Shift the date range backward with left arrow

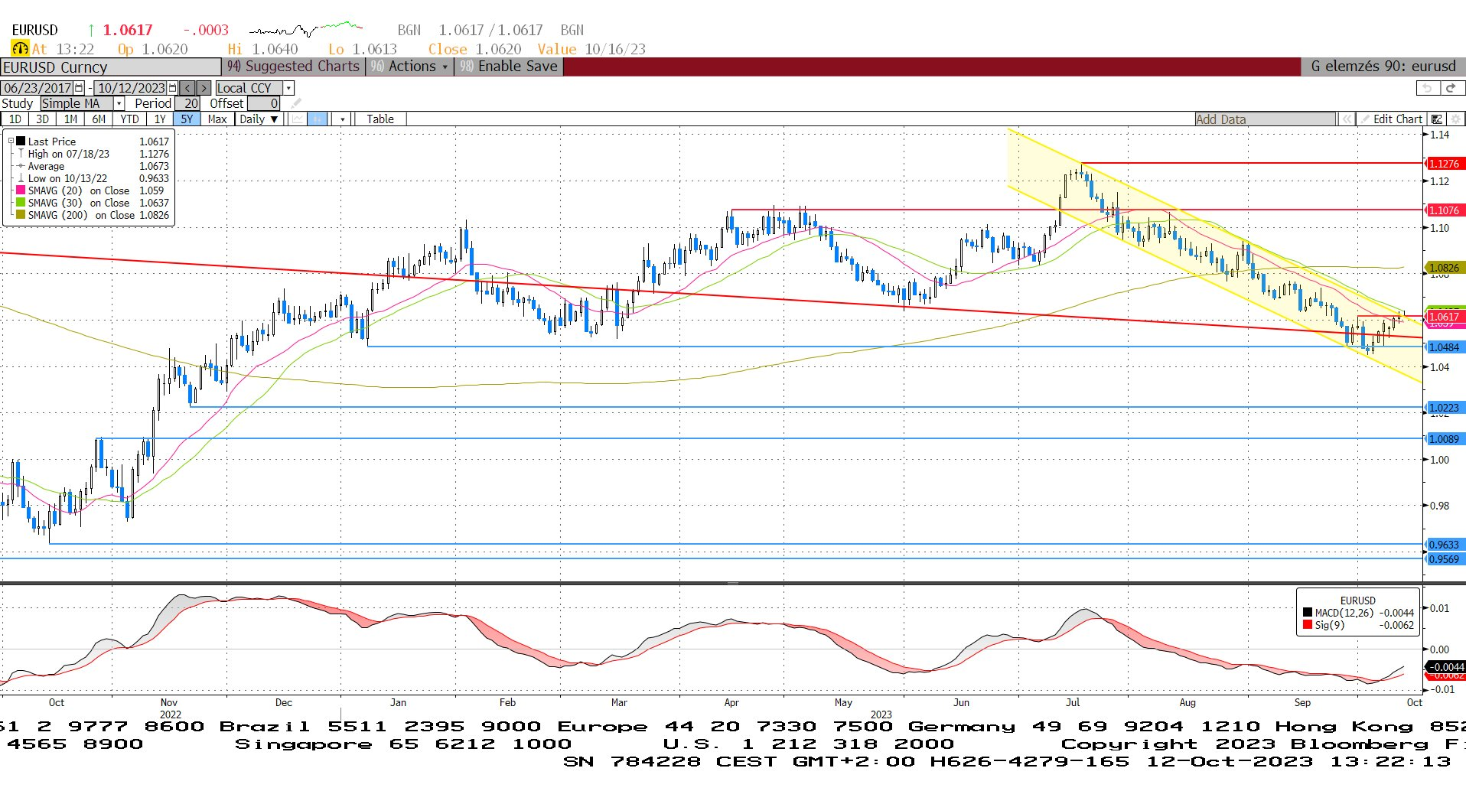point(187,88)
